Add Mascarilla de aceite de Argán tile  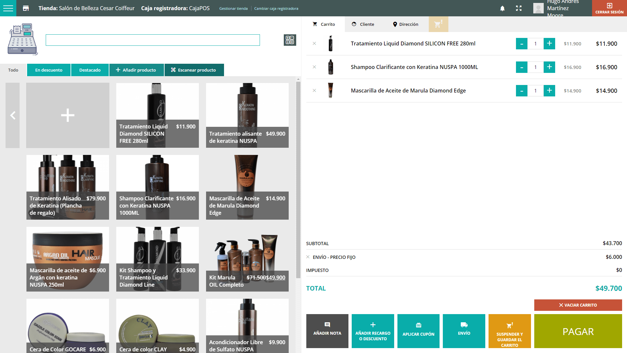coord(68,259)
